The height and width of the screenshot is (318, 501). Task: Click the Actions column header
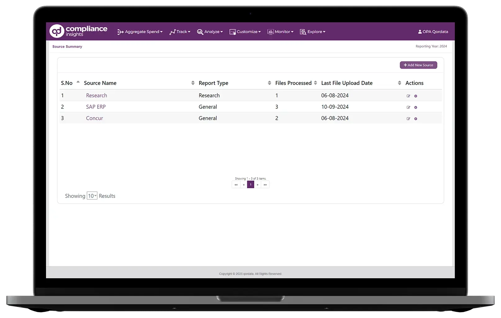(x=414, y=83)
